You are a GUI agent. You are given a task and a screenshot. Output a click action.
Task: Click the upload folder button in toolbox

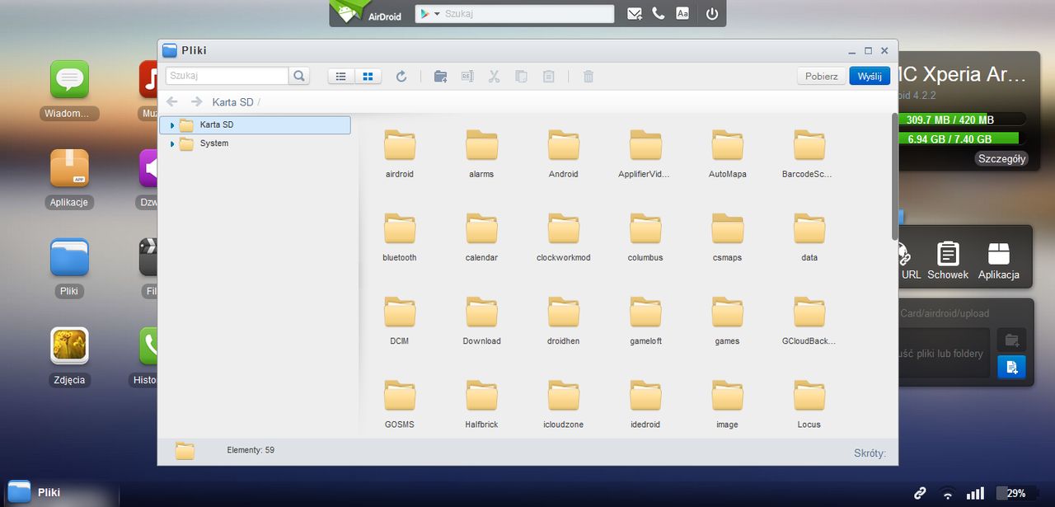pyautogui.click(x=1011, y=340)
